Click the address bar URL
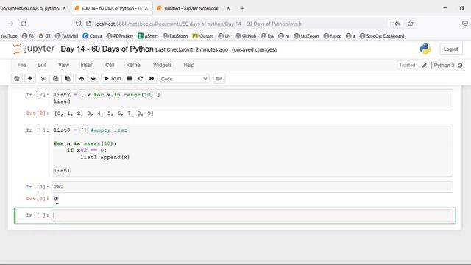471x265 pixels. (x=198, y=24)
